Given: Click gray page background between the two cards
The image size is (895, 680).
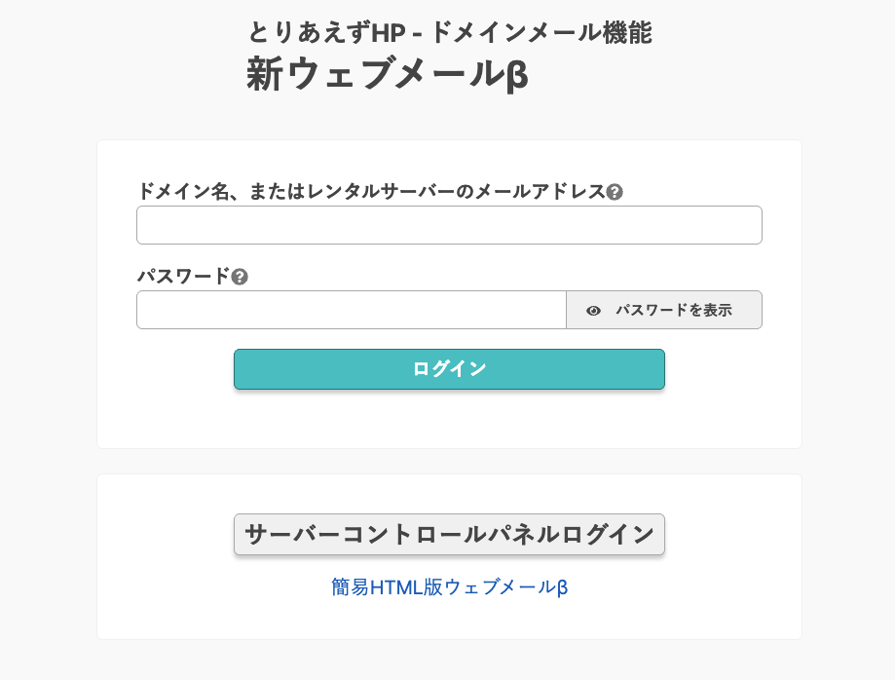Looking at the screenshot, I should [x=449, y=462].
